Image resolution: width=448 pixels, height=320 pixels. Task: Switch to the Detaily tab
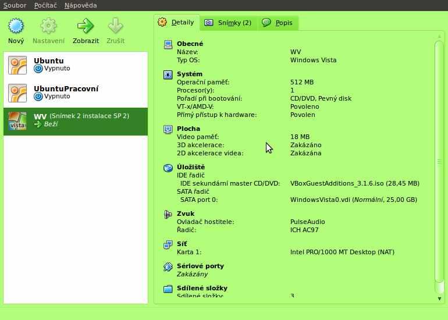click(177, 22)
